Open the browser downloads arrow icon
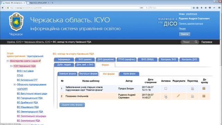 point(202,8)
